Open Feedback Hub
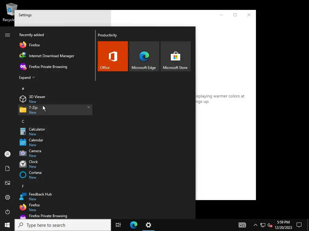Viewport: 309px width, 231px height. coord(55,196)
